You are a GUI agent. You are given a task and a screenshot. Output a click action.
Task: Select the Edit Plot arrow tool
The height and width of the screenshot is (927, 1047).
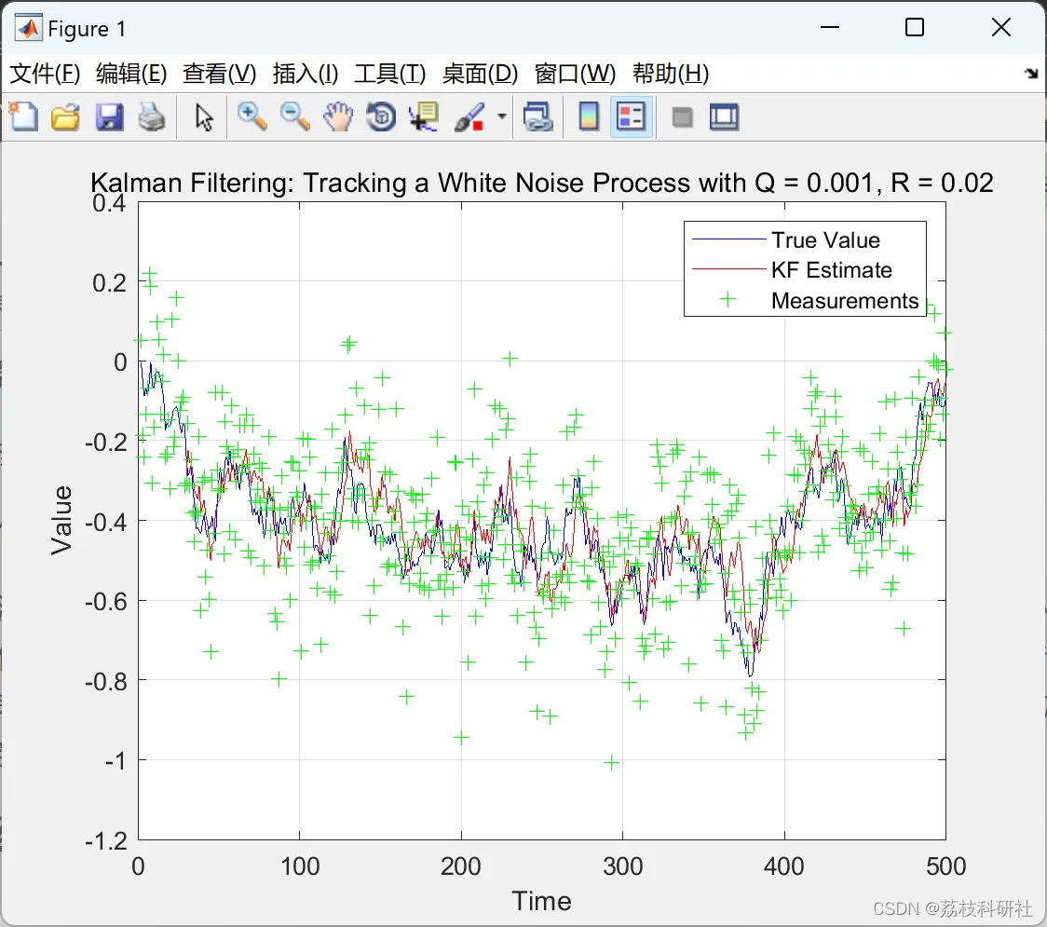click(204, 116)
